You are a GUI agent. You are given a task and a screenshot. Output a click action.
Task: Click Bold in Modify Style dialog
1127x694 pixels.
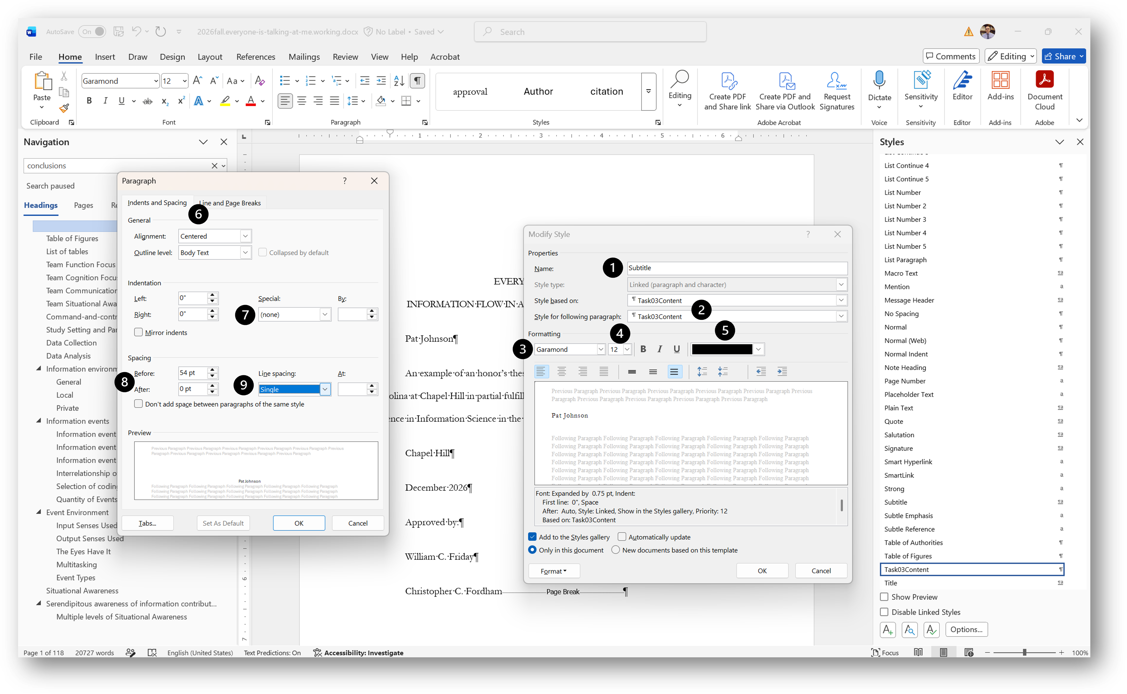coord(643,349)
